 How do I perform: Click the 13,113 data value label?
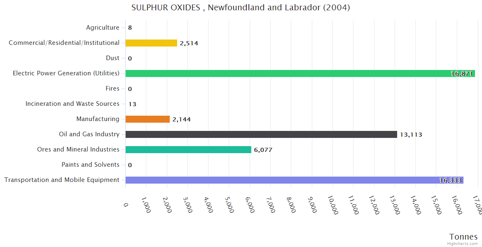click(411, 135)
